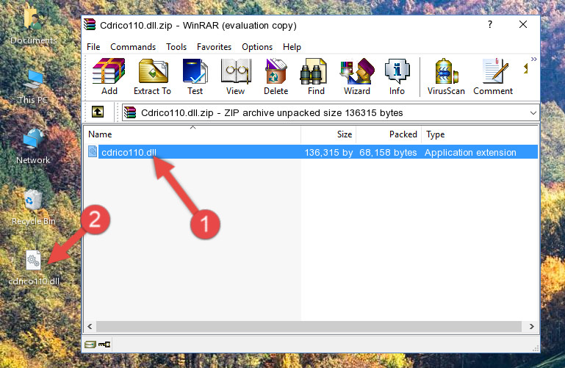Click the Extract To toolbar icon
The width and height of the screenshot is (565, 368).
point(152,76)
